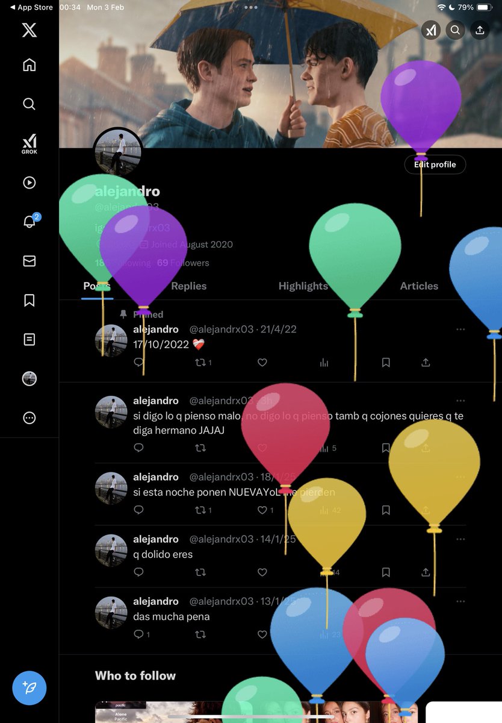Open Grok from the left sidebar

(x=29, y=144)
